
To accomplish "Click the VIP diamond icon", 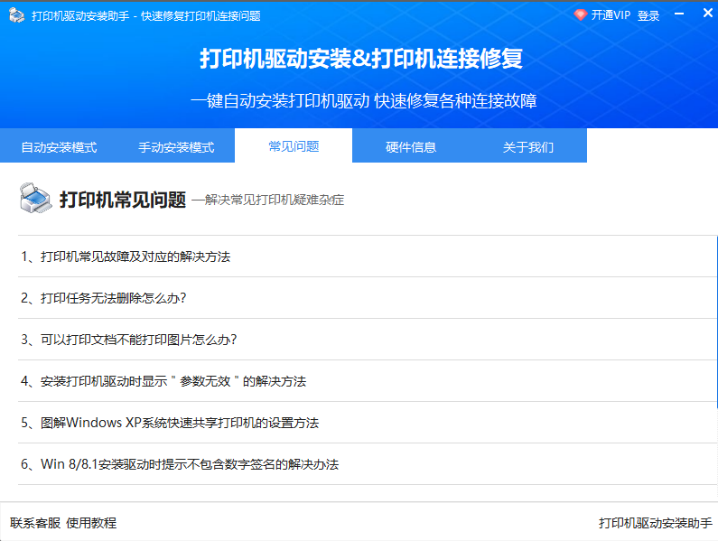I will (x=581, y=15).
